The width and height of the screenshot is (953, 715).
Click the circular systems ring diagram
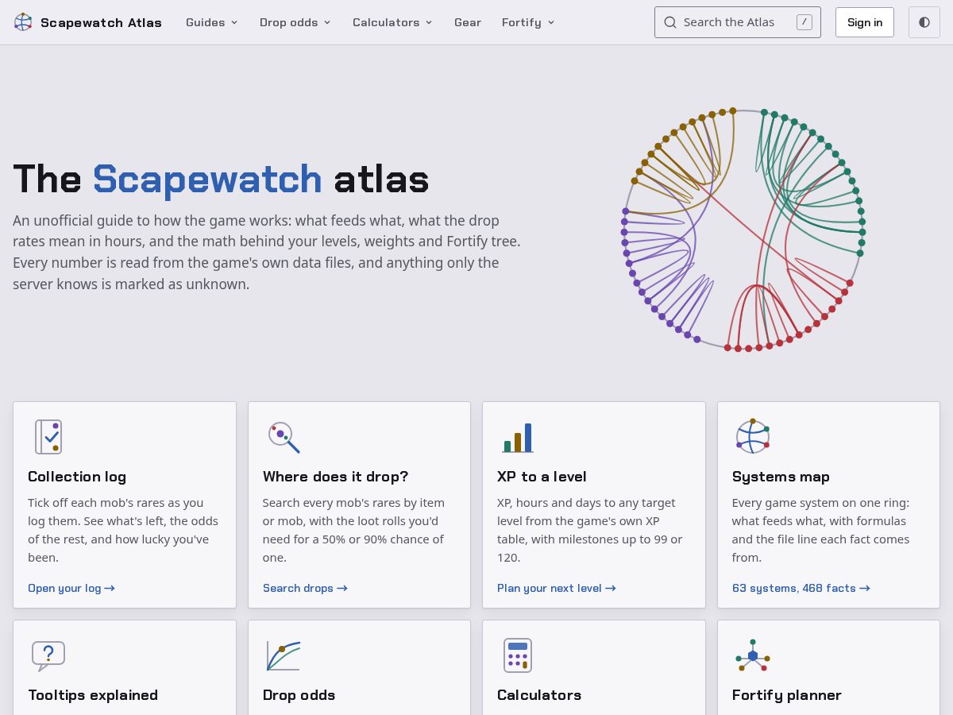743,230
